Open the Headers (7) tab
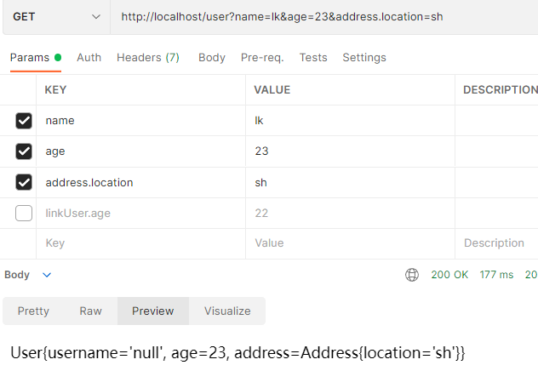The height and width of the screenshot is (388, 538). (x=148, y=58)
